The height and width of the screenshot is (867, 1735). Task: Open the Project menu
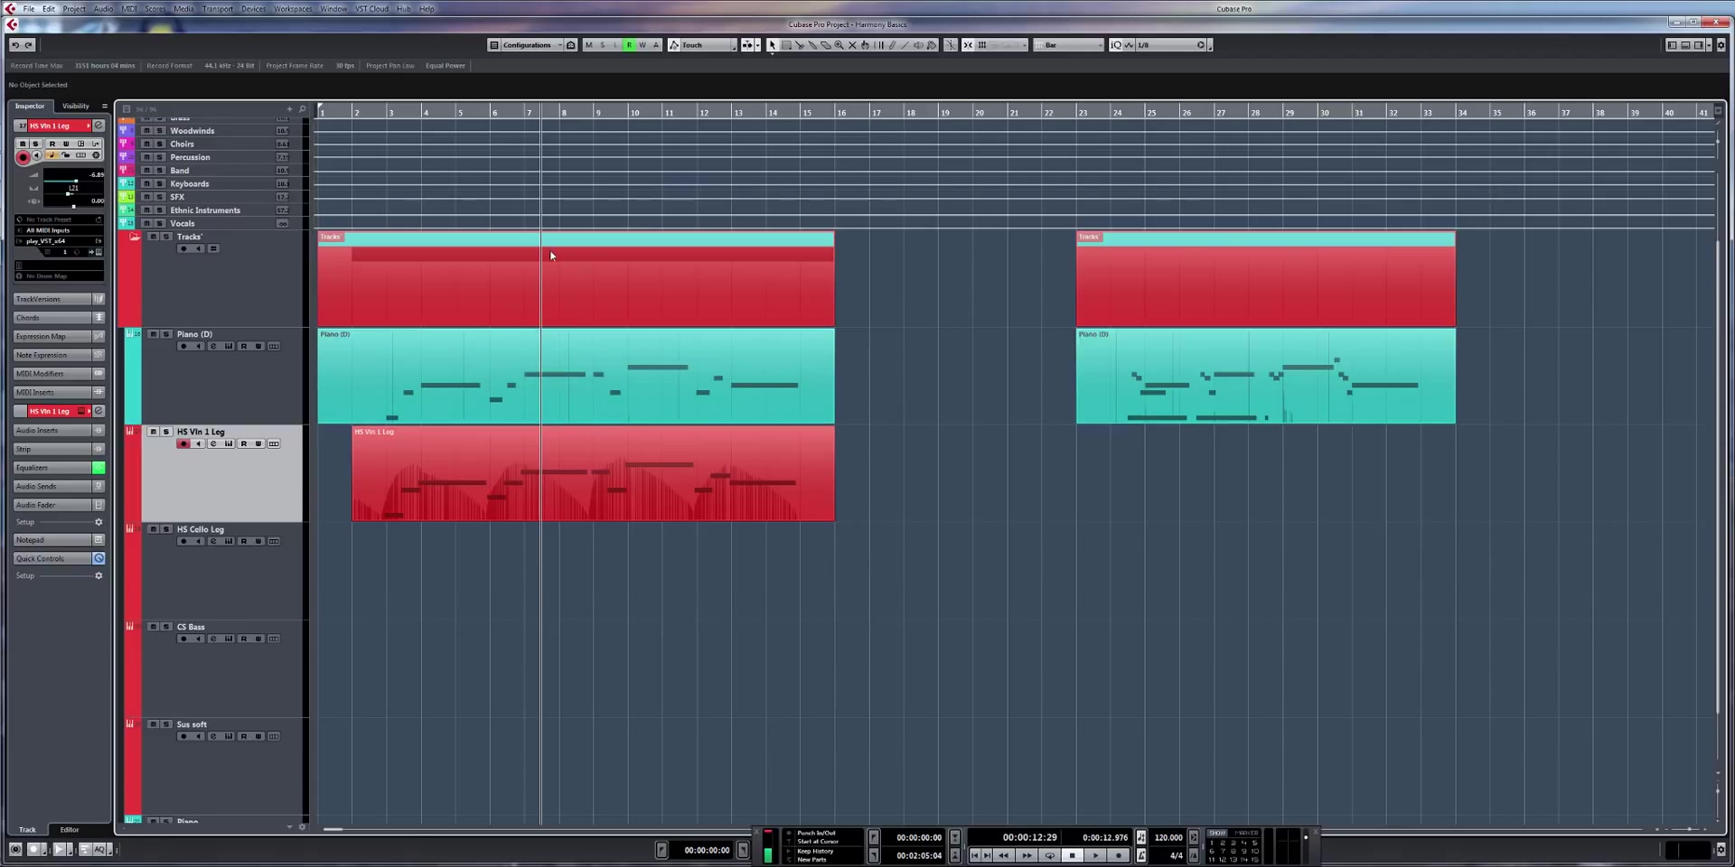coord(74,9)
